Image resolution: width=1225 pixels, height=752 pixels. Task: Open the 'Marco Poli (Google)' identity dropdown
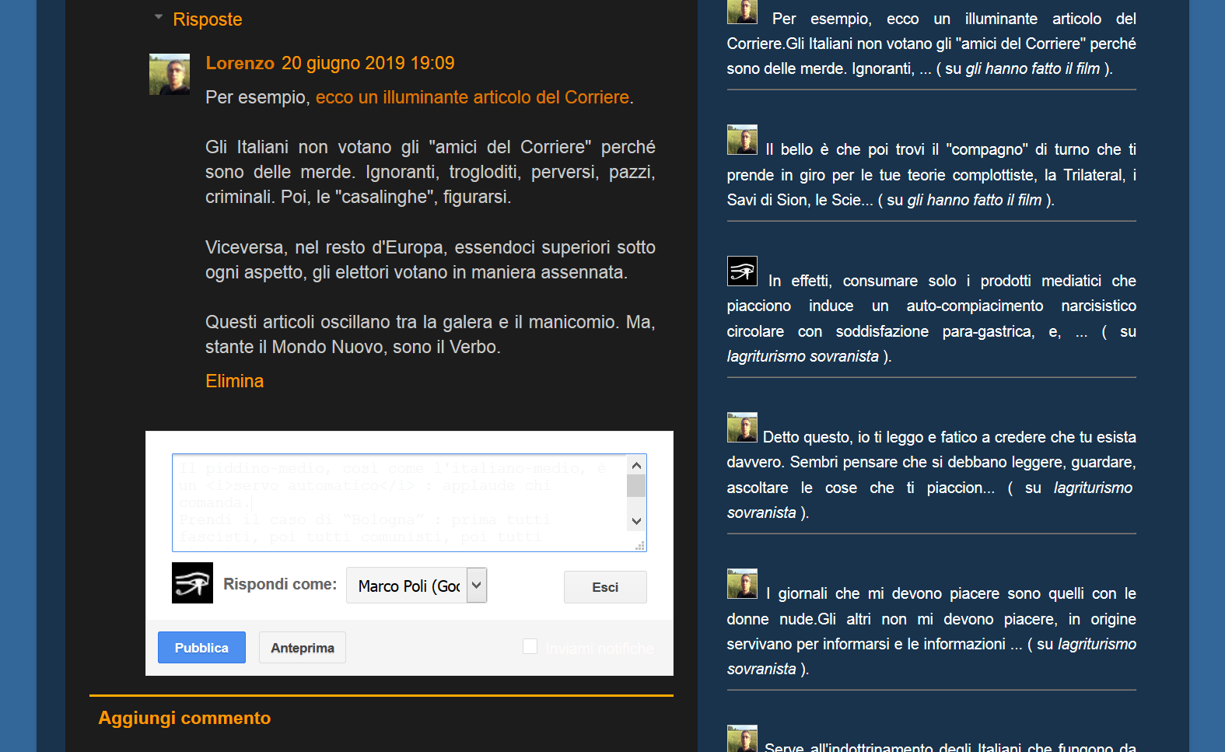tap(416, 586)
